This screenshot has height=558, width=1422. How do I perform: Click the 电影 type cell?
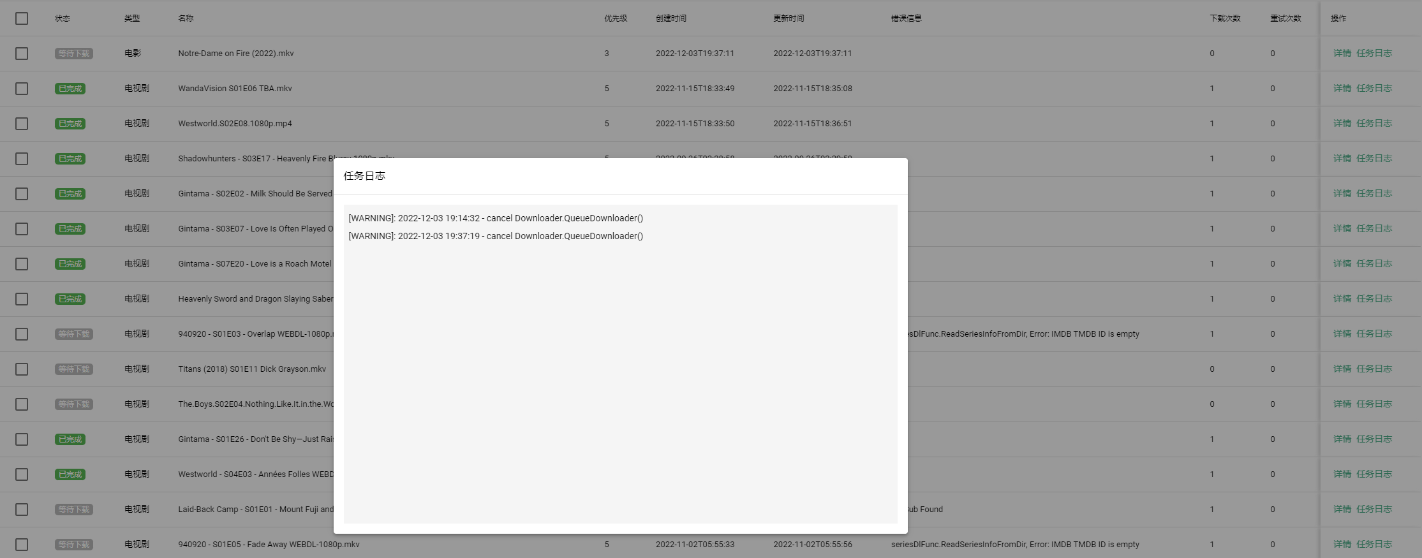[133, 54]
